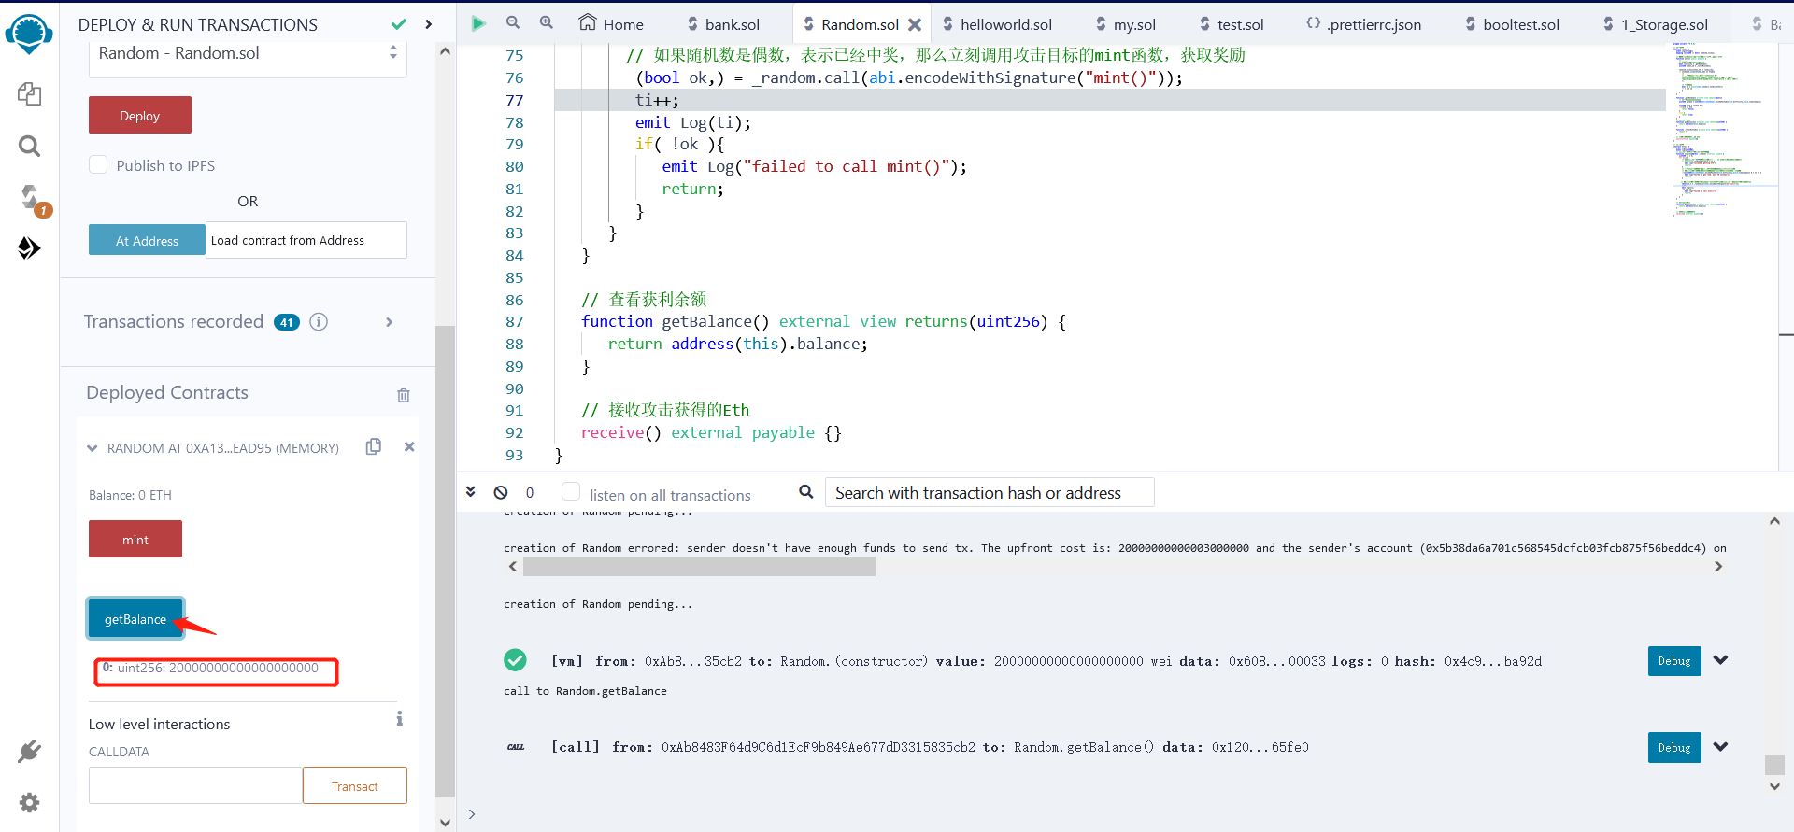Viewport: 1794px width, 832px height.
Task: Call the mint function button
Action: [135, 539]
